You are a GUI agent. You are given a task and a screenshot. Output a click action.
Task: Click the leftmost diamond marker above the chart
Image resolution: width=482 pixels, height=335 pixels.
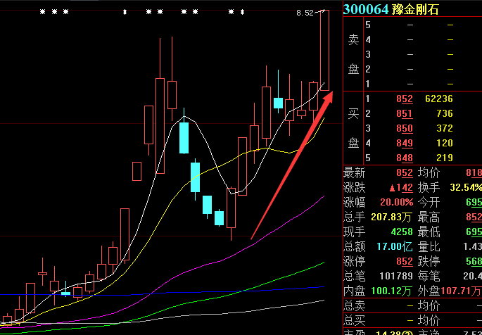tap(125, 12)
